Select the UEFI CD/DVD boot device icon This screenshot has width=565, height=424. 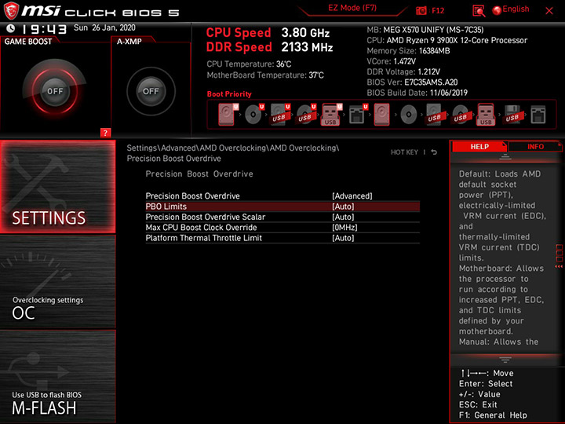[254, 115]
